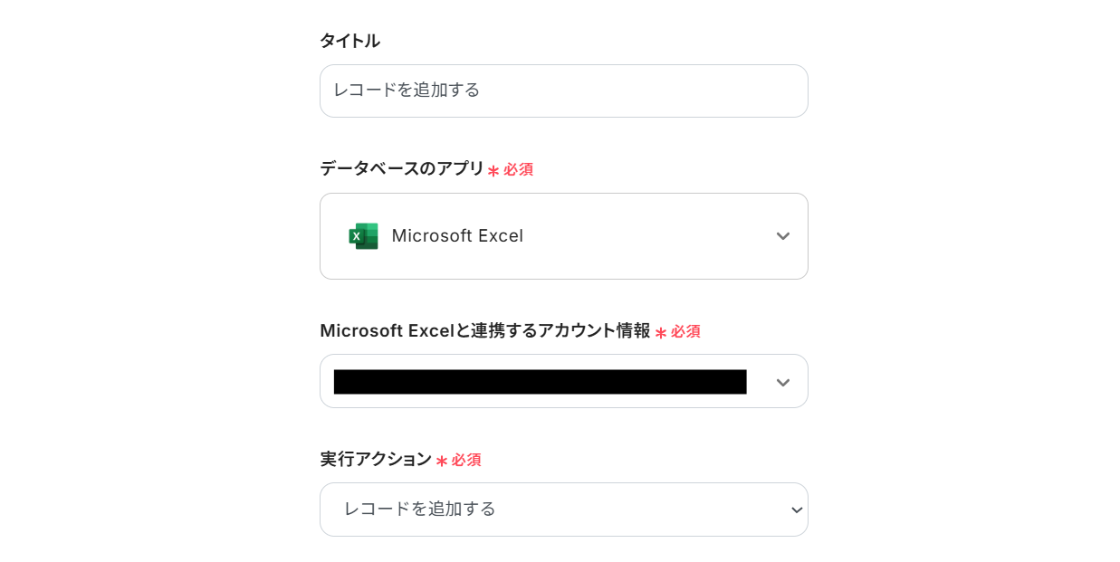
Task: Click 必須 tag next to アカウント情報
Action: 685,332
